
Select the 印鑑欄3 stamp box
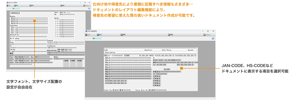(80, 64)
